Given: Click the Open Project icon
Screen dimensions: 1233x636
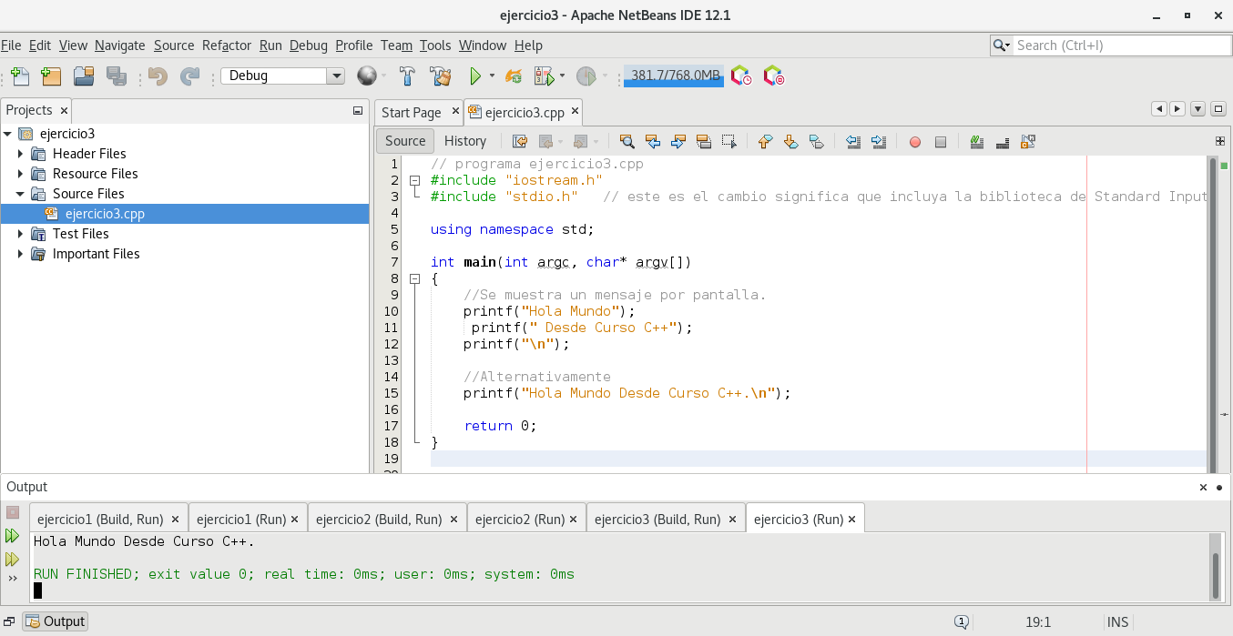Looking at the screenshot, I should tap(84, 76).
